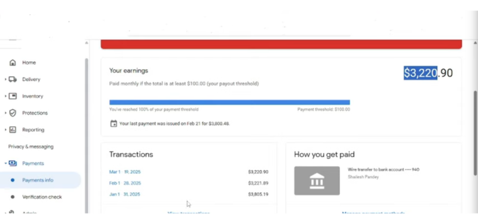Collapse the Payments section arrow
Viewport: 478px width, 224px height.
coord(6,163)
